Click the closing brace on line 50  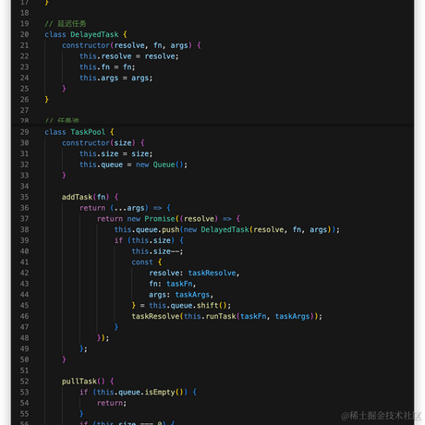[64, 359]
